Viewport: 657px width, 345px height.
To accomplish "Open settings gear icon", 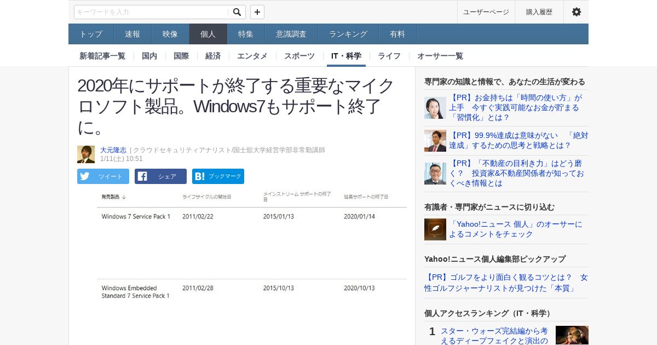I will pos(577,12).
